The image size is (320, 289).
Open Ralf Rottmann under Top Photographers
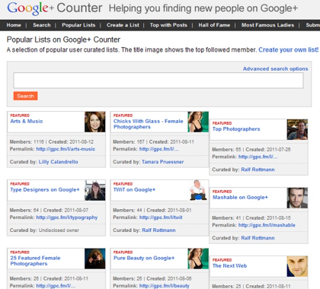pyautogui.click(x=258, y=170)
